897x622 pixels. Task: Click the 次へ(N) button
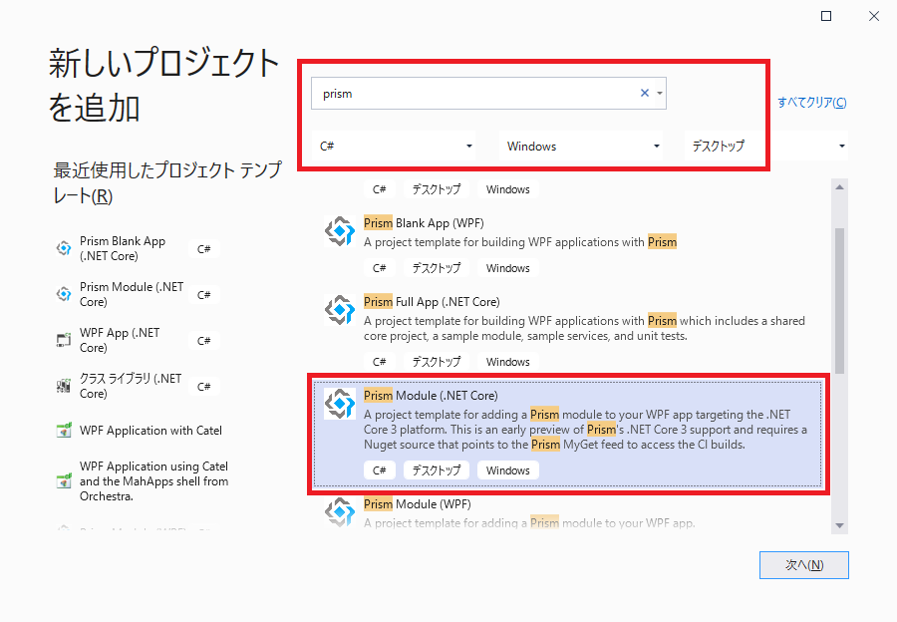pos(803,565)
